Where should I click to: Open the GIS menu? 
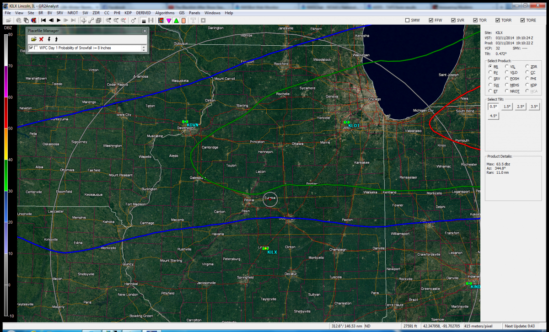tap(181, 13)
